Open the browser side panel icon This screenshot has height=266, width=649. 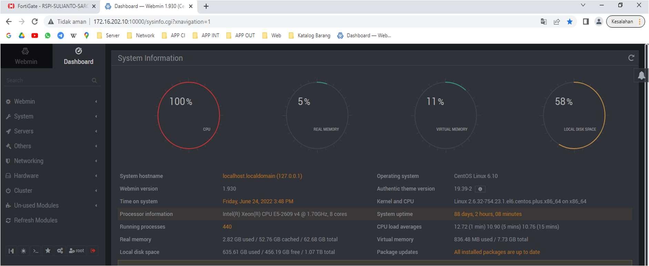pos(586,22)
